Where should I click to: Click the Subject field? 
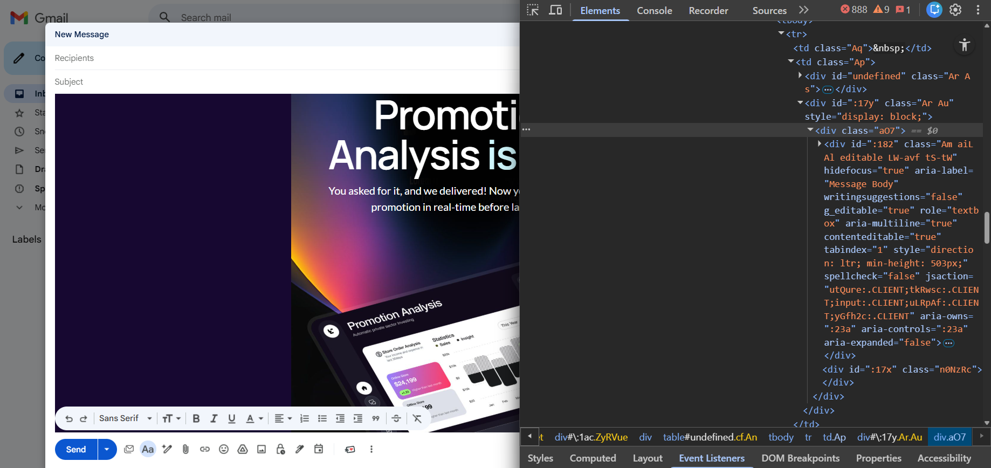pos(287,82)
